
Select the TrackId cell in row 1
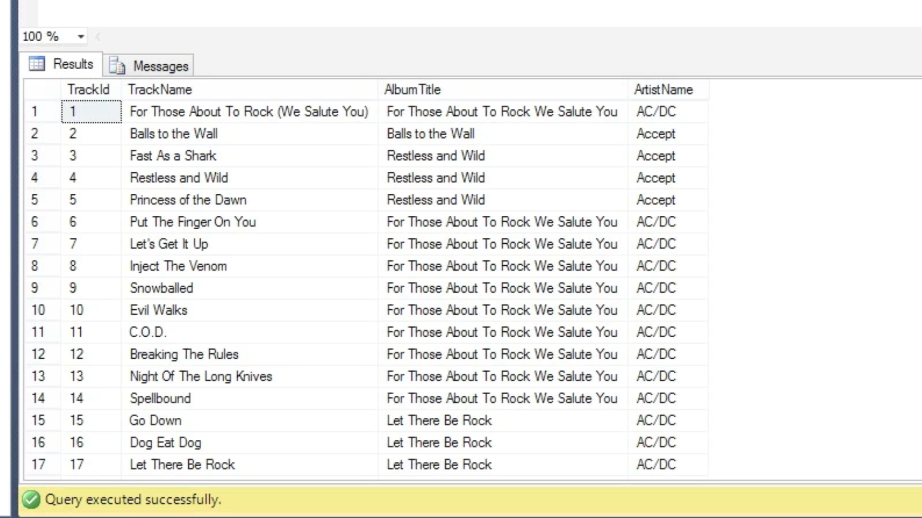91,112
